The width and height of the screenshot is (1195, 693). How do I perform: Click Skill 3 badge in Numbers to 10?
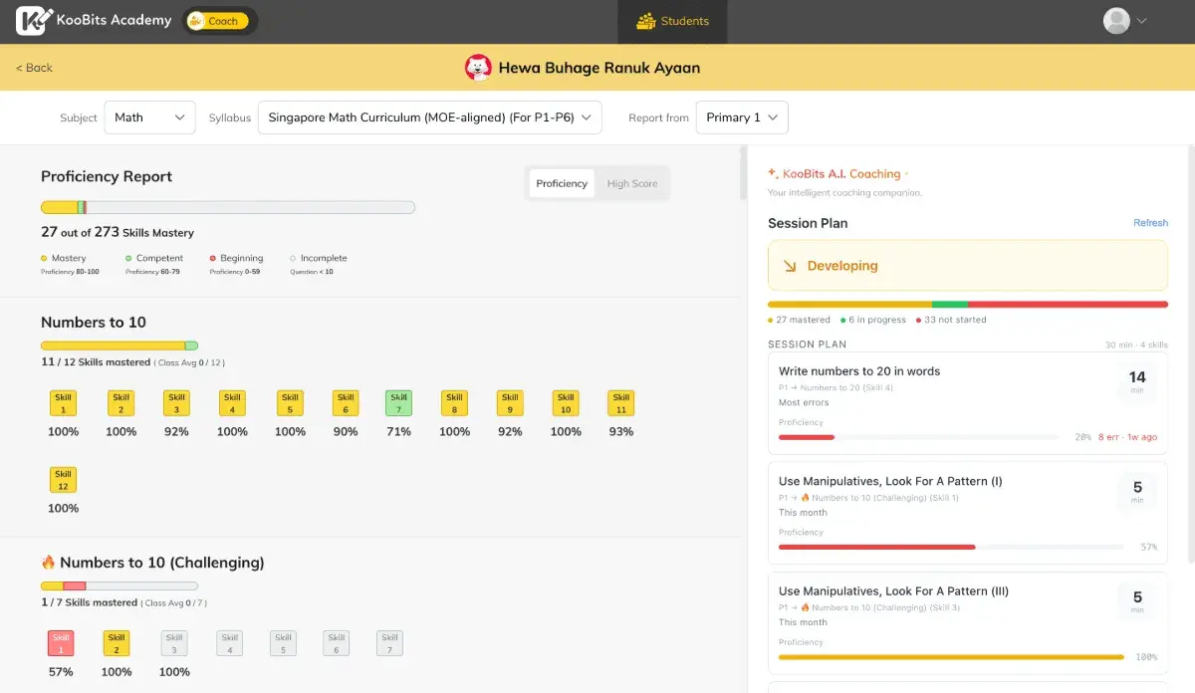[176, 403]
